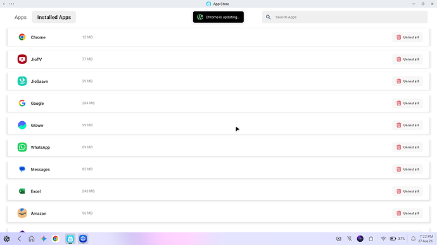Uninstall JioTV
Viewport: 437px width, 245px height.
pyautogui.click(x=407, y=59)
